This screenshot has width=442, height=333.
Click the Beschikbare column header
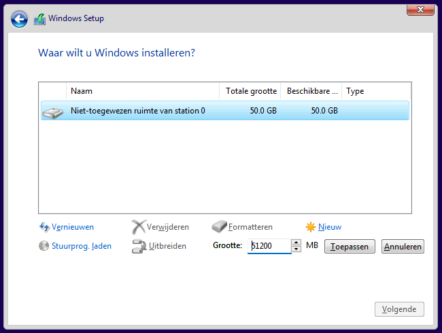coord(311,91)
